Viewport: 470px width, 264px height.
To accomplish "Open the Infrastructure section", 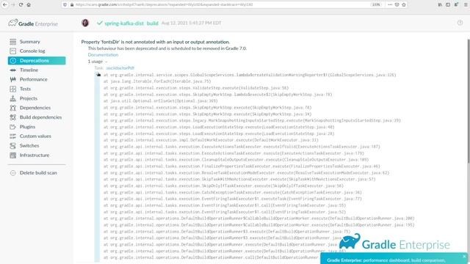I will [35, 155].
